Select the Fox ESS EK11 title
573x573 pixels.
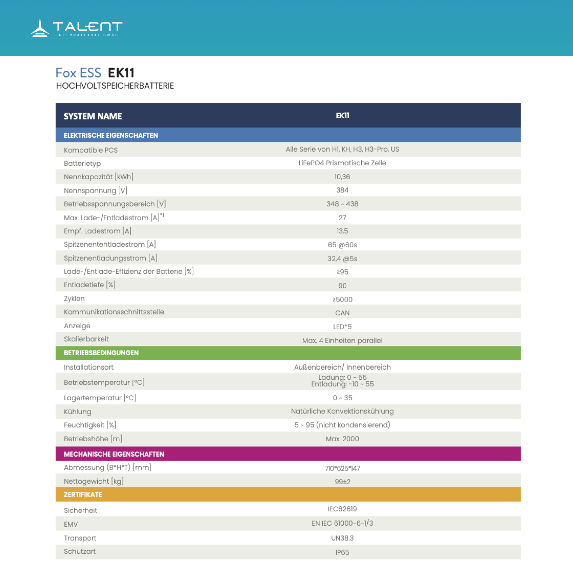[95, 73]
